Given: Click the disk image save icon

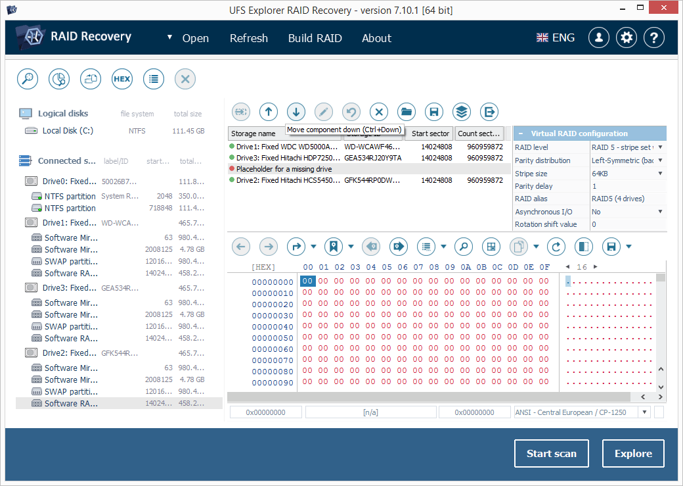Looking at the screenshot, I should click(x=91, y=79).
